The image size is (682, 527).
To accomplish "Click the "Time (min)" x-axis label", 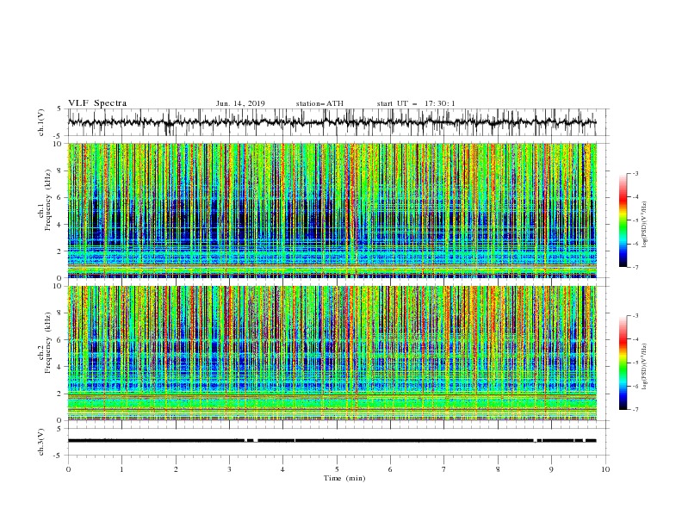I will [x=344, y=478].
